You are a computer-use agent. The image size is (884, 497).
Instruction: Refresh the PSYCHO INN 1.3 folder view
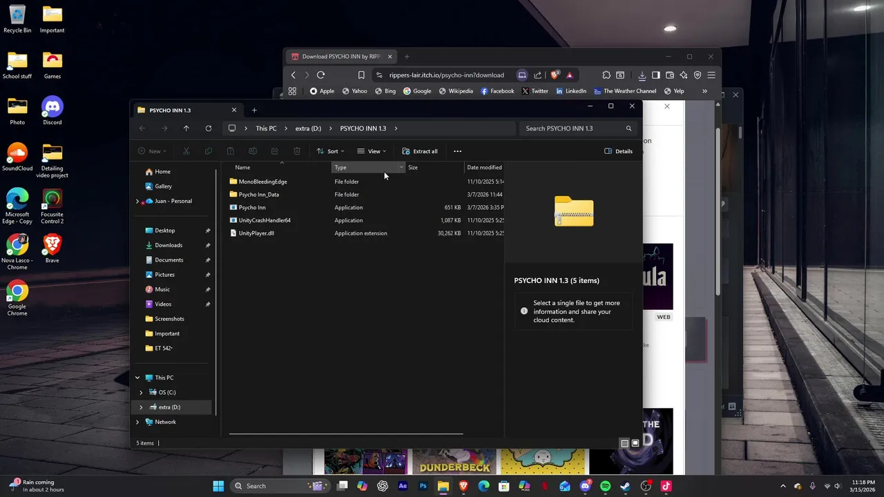pos(208,128)
